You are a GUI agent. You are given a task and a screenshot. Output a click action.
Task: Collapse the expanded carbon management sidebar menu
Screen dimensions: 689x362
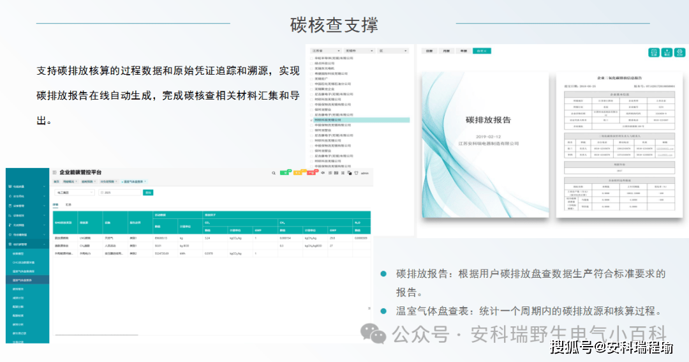45,244
